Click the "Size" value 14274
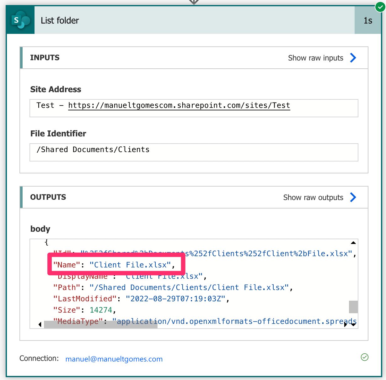386x380 pixels. [101, 310]
